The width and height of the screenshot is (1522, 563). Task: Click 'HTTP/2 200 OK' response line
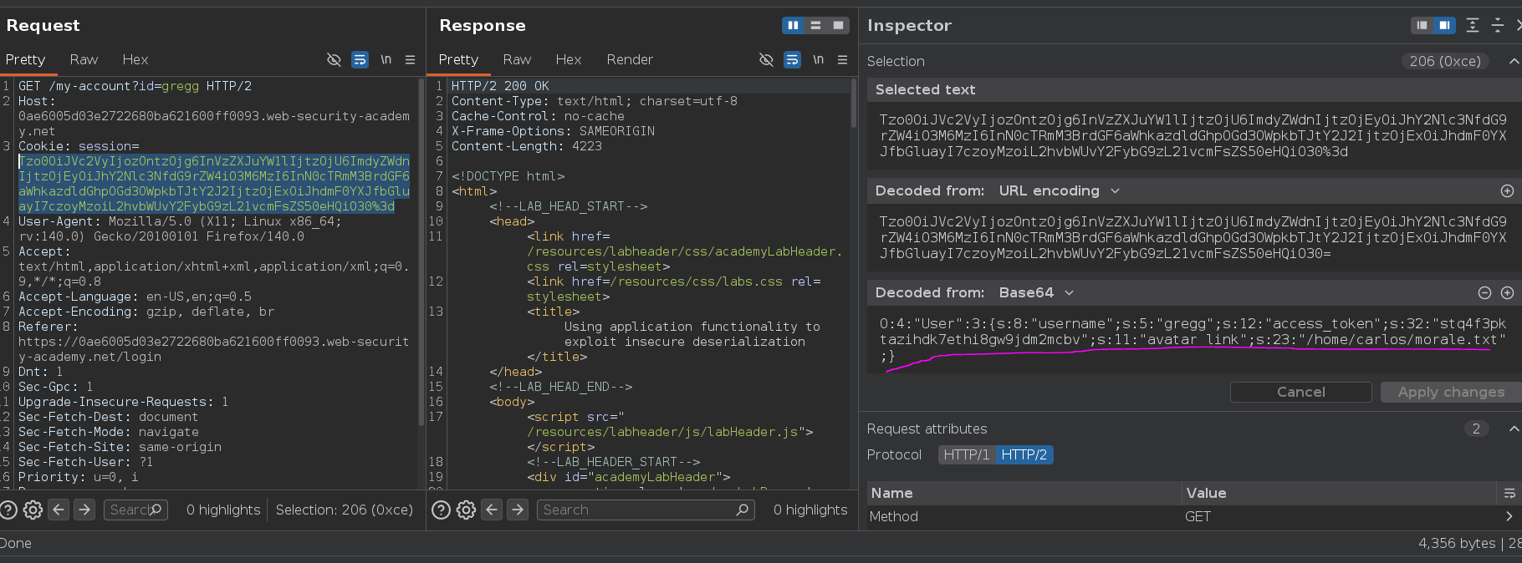500,86
